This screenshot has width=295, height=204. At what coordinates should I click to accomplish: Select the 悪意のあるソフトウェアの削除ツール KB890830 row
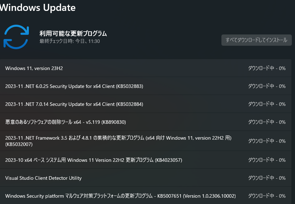(x=146, y=122)
